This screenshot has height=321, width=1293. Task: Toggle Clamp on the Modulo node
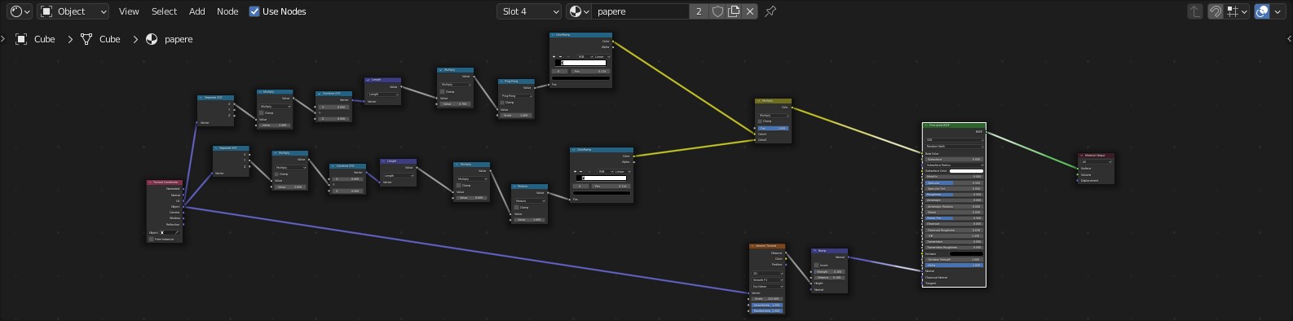point(516,207)
